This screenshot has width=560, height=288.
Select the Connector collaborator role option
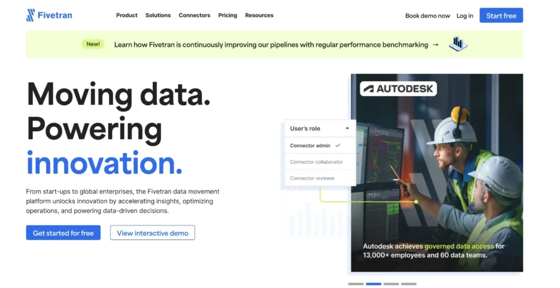[316, 162]
